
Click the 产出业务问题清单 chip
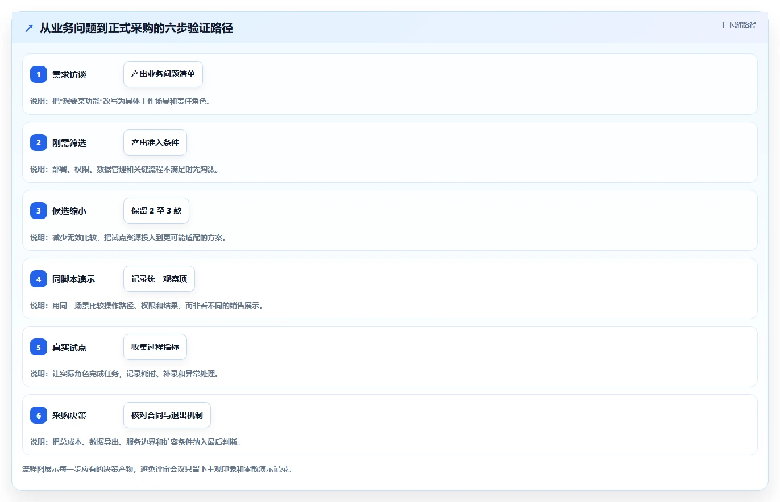[163, 74]
